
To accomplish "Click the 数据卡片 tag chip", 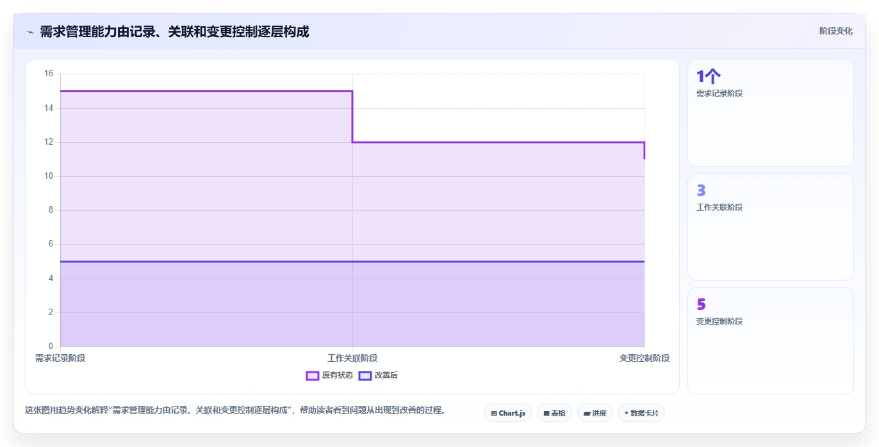I will click(641, 413).
